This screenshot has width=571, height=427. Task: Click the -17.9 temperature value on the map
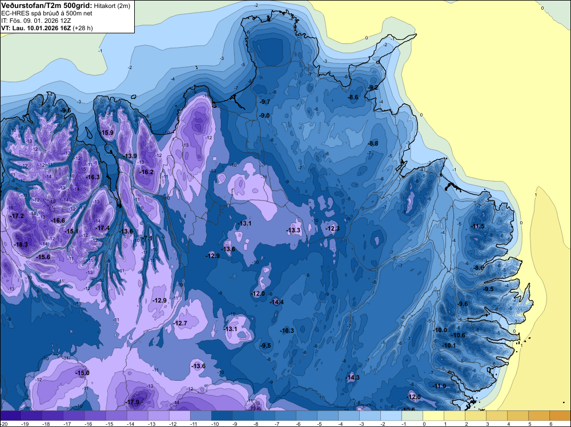point(132,402)
